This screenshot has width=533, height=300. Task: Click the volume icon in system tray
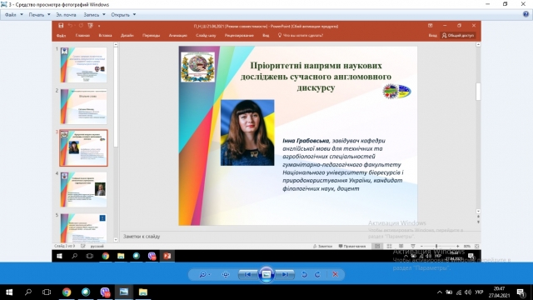468,292
